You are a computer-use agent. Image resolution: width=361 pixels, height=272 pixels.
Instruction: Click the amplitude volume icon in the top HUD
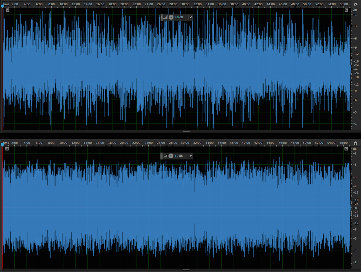coord(166,17)
